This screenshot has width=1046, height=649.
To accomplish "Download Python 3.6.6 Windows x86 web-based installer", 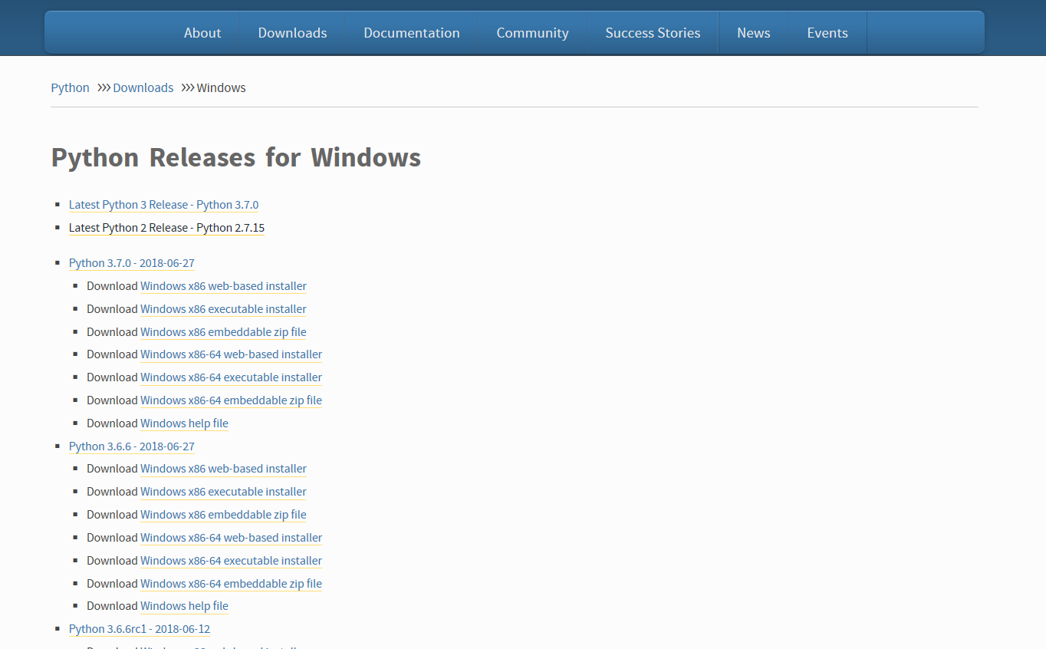I will point(223,469).
